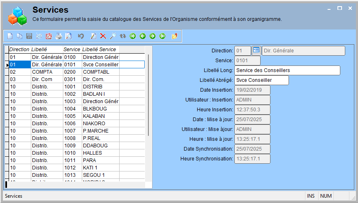The height and width of the screenshot is (203, 358).
Task: Click into the Libellé Abrégé field
Action: point(262,80)
